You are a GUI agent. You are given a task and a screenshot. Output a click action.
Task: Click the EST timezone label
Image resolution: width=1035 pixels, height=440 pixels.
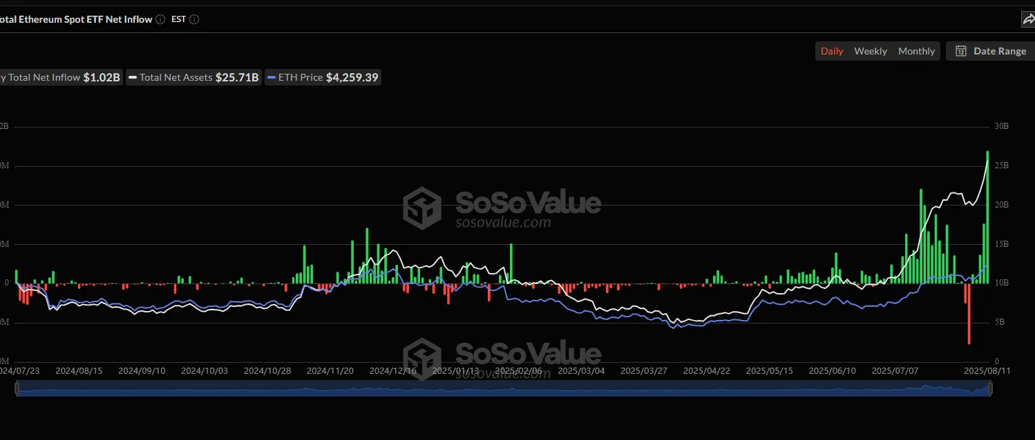click(x=178, y=19)
